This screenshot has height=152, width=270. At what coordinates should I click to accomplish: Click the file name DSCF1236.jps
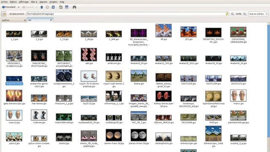click(x=189, y=84)
